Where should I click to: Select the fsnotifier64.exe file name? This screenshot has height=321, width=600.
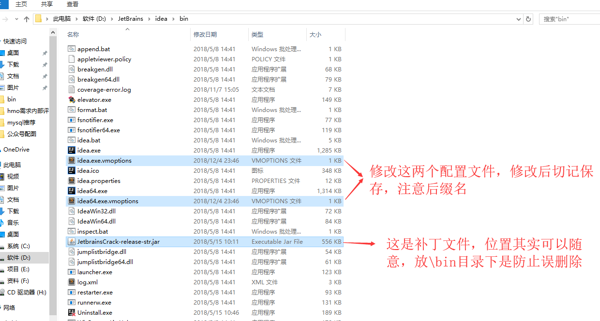point(99,130)
